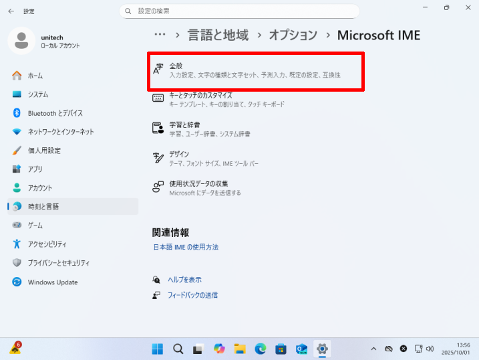Viewport: 479px width, 360px height.
Task: Open the Windows Start menu
Action: [x=158, y=349]
